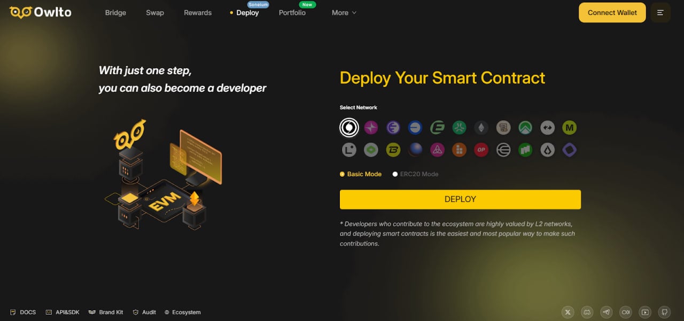The height and width of the screenshot is (321, 684).
Task: Click the Owlto logo
Action: (x=40, y=12)
